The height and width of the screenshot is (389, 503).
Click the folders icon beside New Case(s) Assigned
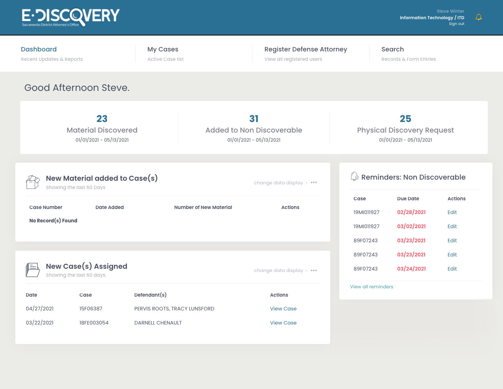33,270
